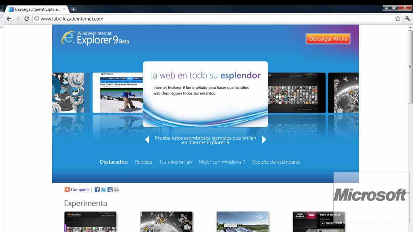Open the GPUWebMark thumbnail under Experimenta
413x232 pixels.
90,222
